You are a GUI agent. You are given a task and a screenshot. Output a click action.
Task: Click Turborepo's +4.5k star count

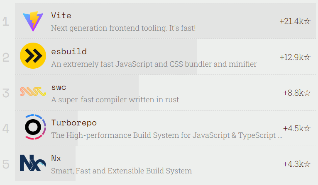[x=296, y=128]
